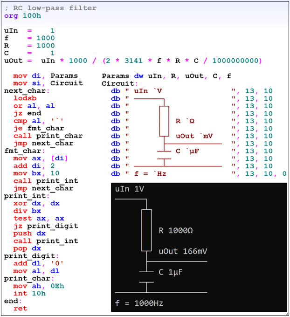This screenshot has height=317, width=290.
Task: Click the 'jz print_digit' instruction
Action: (x=46, y=226)
